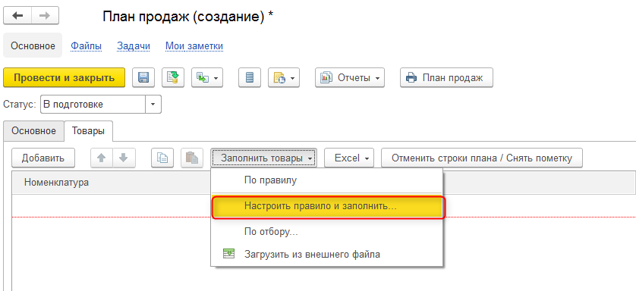Click the document structure list icon
Image resolution: width=636 pixels, height=291 pixels.
(x=250, y=77)
